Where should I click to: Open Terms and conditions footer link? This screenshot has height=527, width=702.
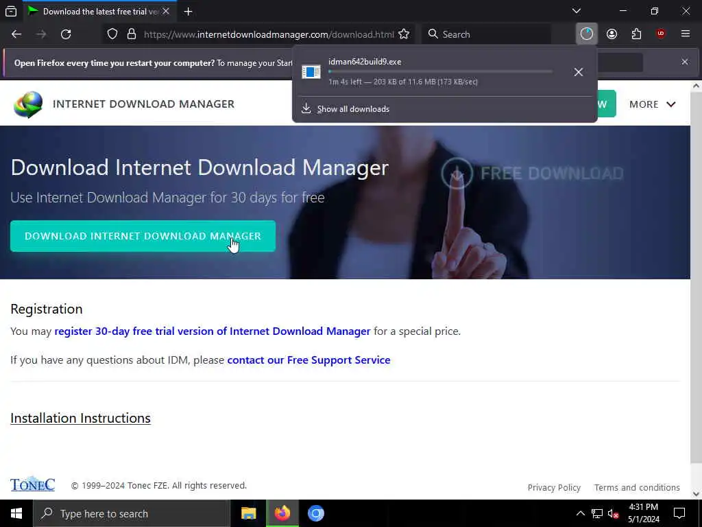click(637, 488)
